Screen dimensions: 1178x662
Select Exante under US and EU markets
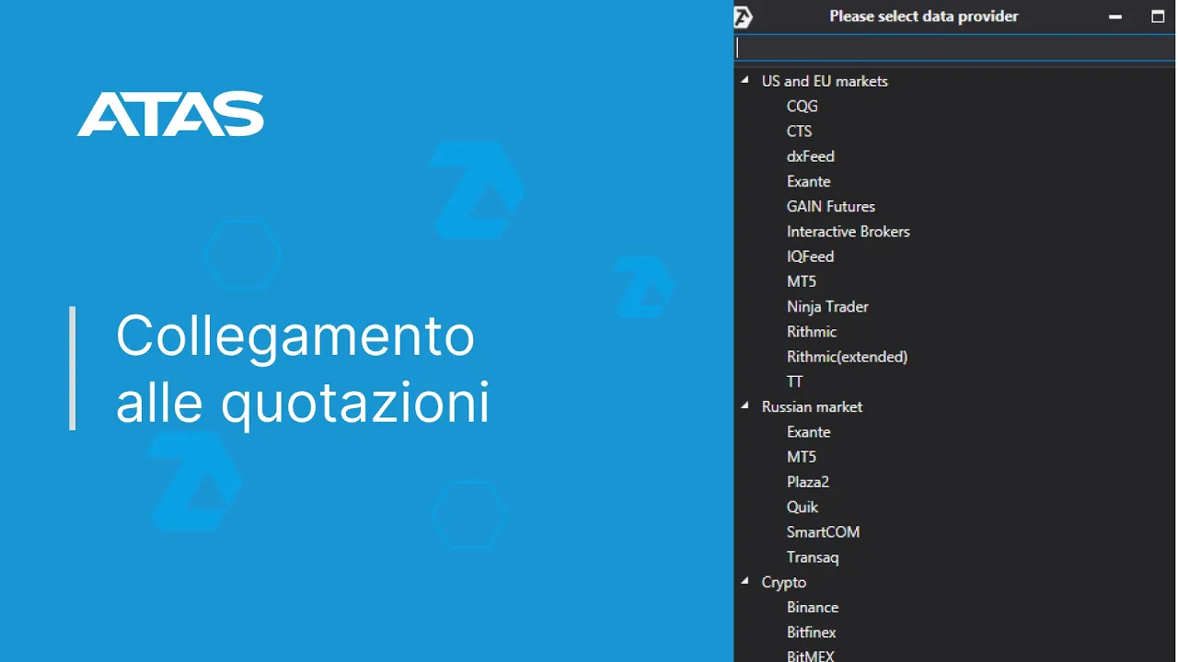click(809, 181)
